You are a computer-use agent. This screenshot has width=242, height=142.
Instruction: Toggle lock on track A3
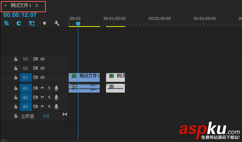[16, 107]
